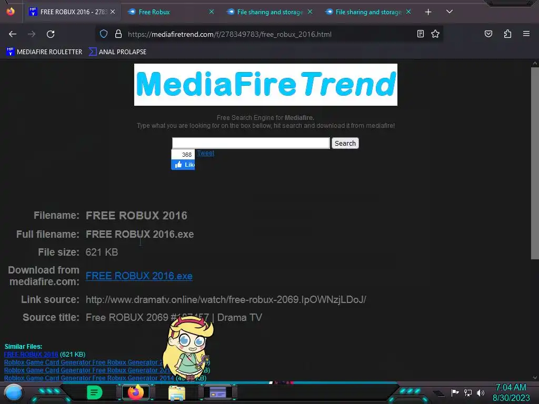Click the Firefox taskbar icon
The height and width of the screenshot is (404, 539).
(x=135, y=392)
